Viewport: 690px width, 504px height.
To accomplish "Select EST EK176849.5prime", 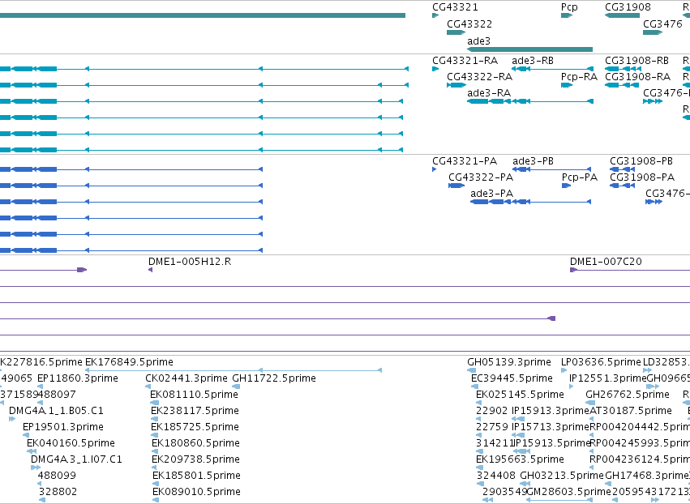I will coord(129,362).
